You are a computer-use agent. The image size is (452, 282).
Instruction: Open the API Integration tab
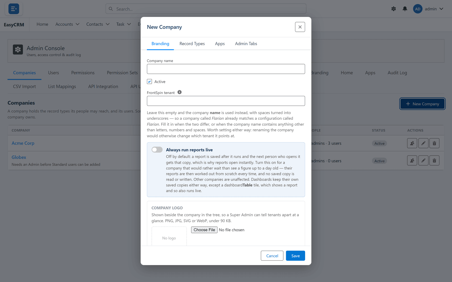coord(103,86)
